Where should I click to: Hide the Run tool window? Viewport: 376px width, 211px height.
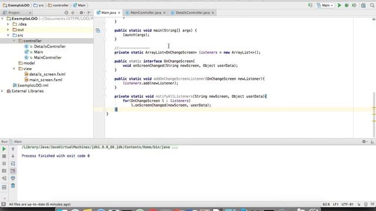tap(372, 142)
